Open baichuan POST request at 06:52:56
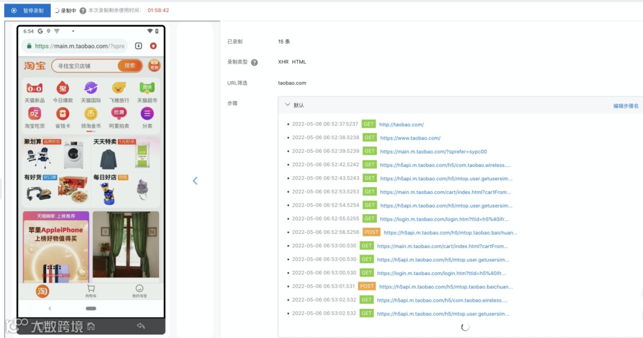 point(450,233)
